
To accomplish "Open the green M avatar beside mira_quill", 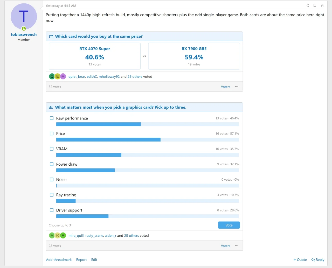I will [x=52, y=236].
